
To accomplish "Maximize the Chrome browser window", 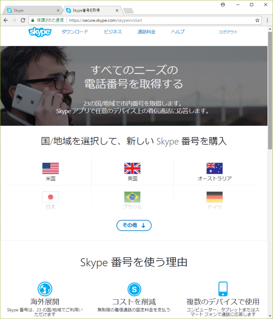I will (x=252, y=5).
